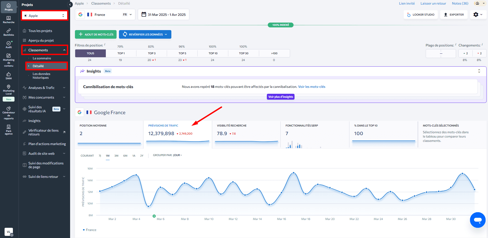Open Les données historiques item
488x238 pixels.
point(41,76)
